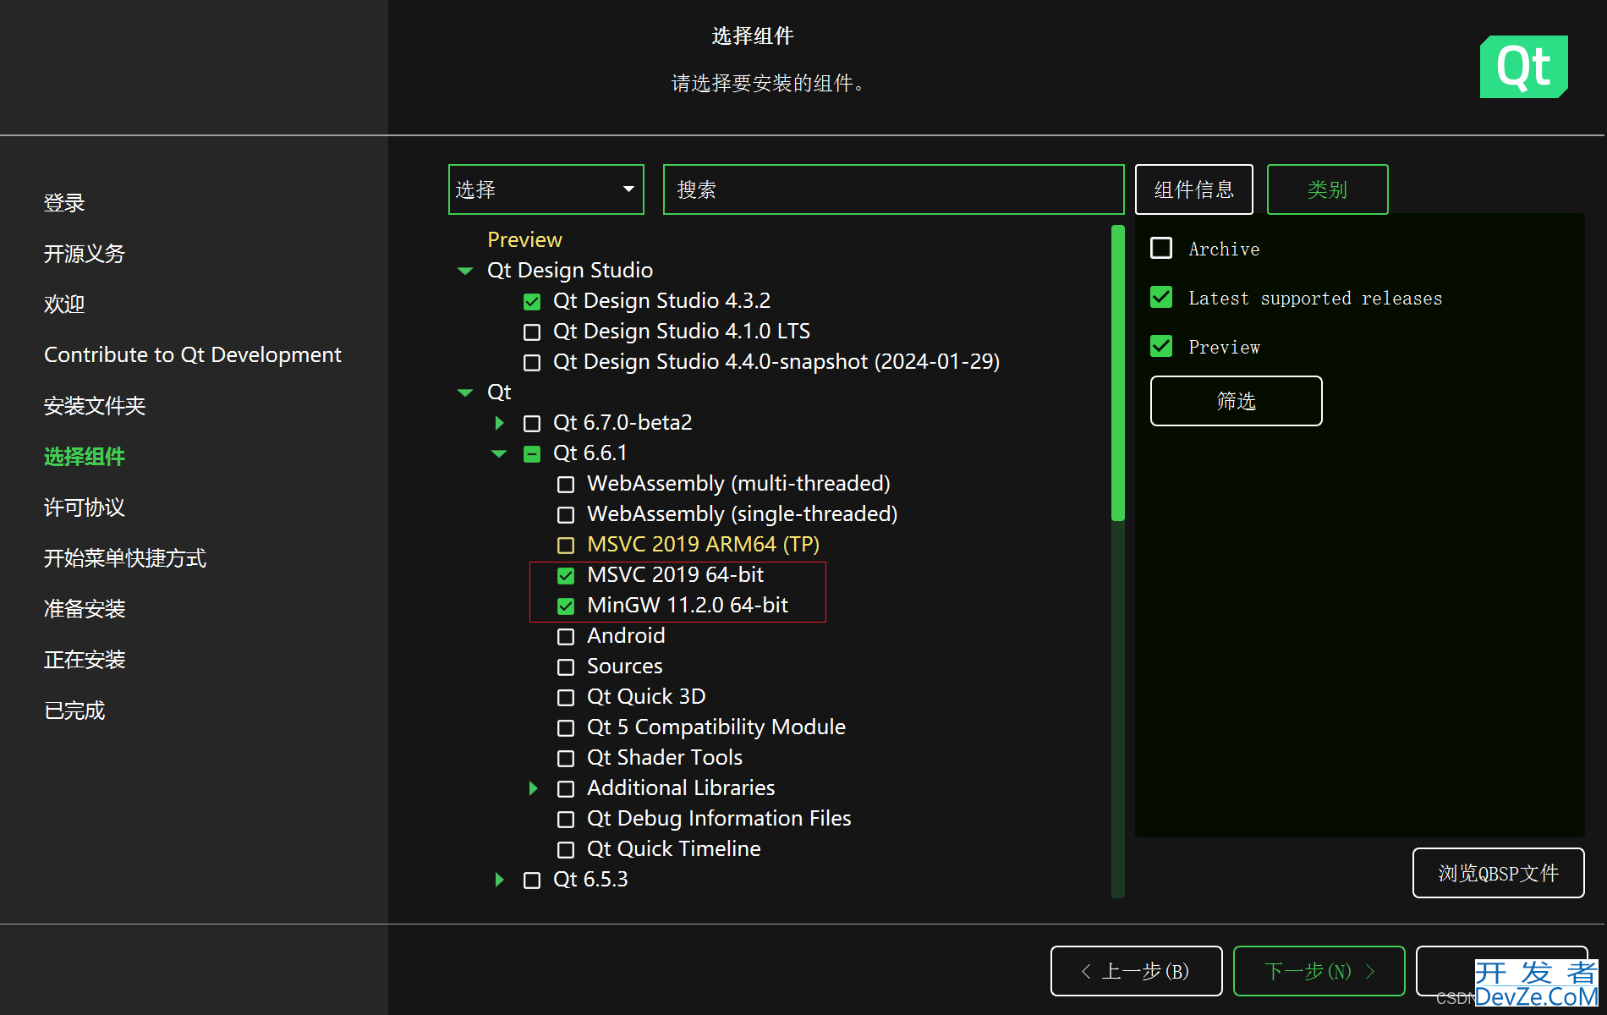Open the 选择 dropdown
Viewport: 1607px width, 1015px height.
click(x=546, y=189)
